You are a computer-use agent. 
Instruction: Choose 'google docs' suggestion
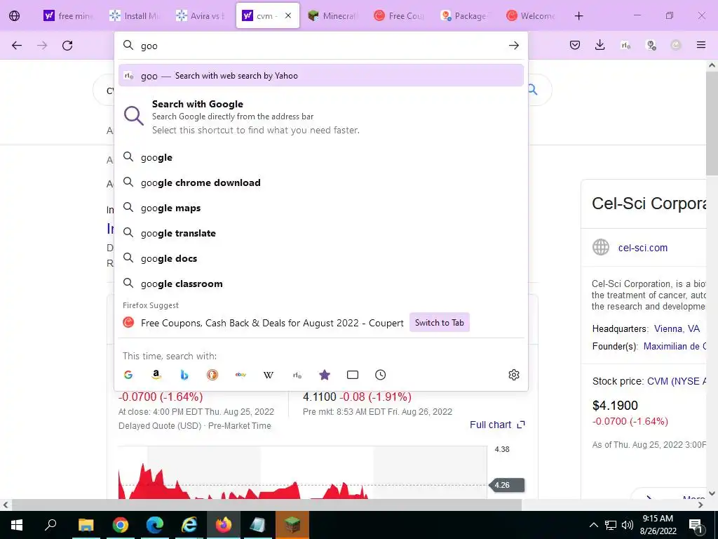(x=321, y=258)
